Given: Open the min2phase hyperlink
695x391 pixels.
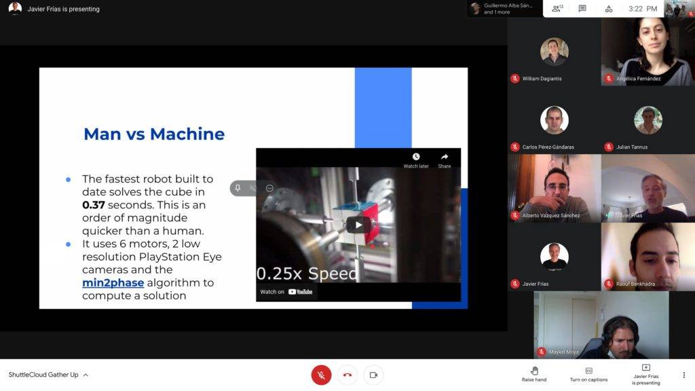Looking at the screenshot, I should click(x=113, y=282).
